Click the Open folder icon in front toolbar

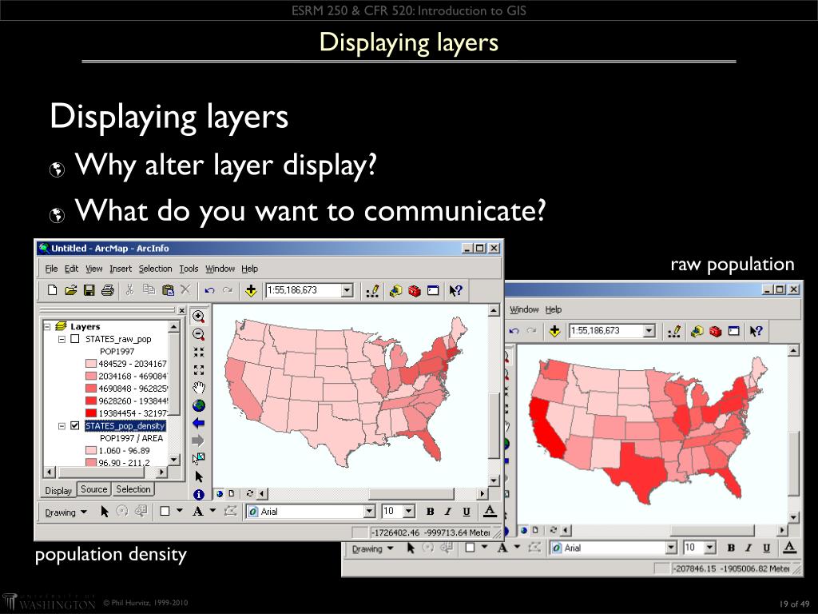(x=70, y=290)
